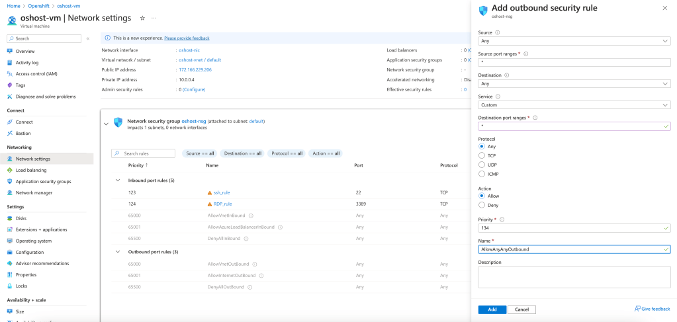Click the Load balancing icon
This screenshot has height=322, width=677.
10,170
